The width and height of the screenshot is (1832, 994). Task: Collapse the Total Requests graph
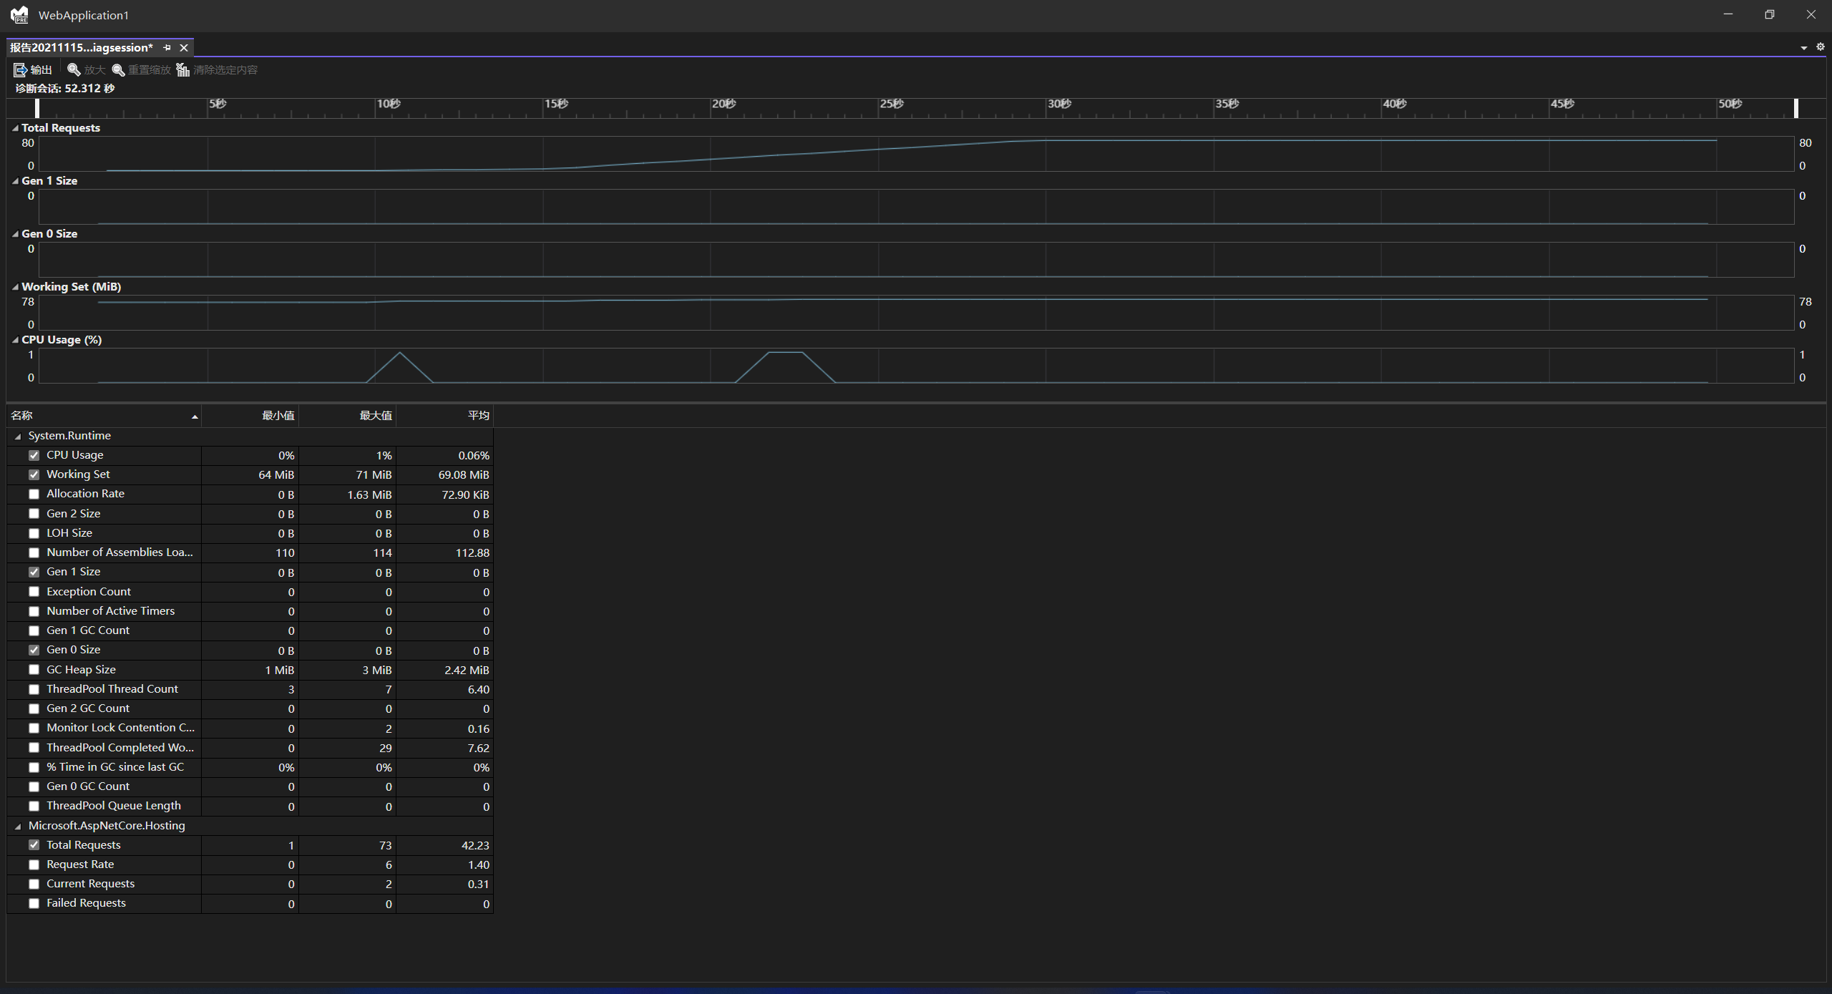coord(15,128)
